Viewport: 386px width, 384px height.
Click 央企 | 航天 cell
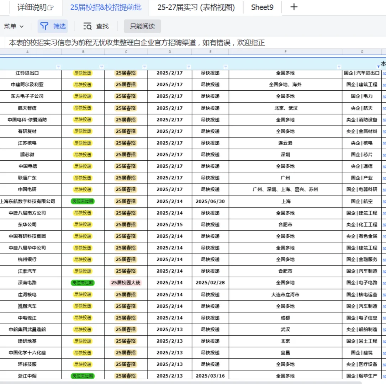pyautogui.click(x=362, y=108)
